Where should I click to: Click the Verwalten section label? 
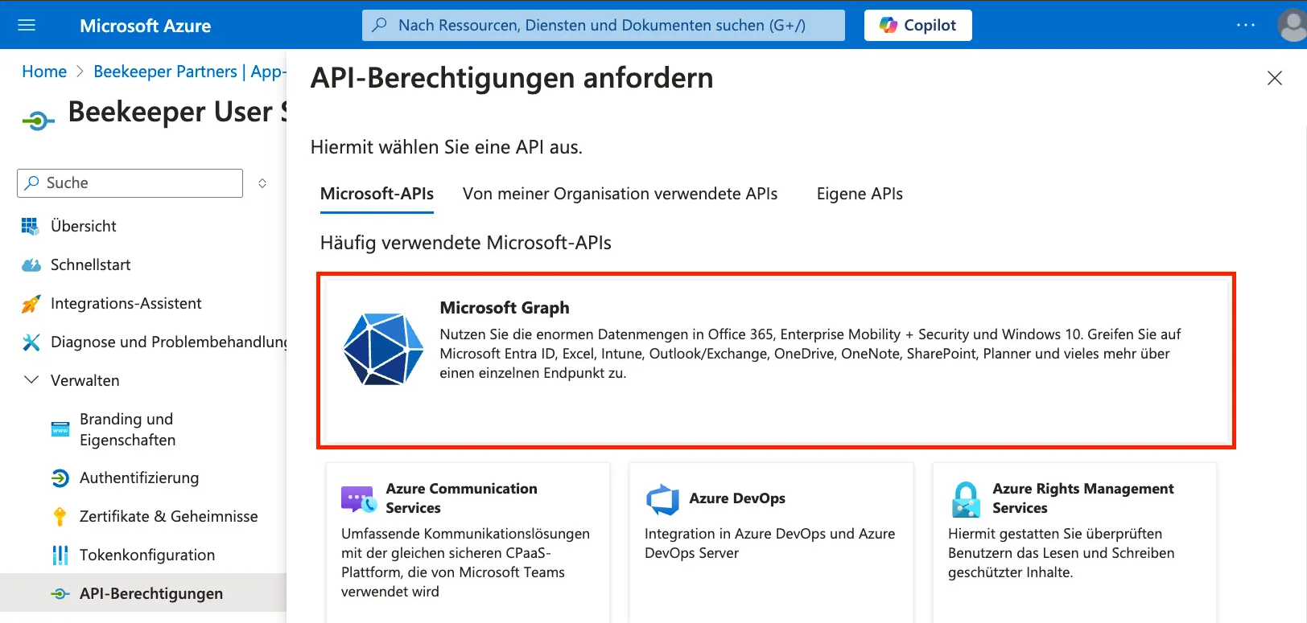coord(85,380)
